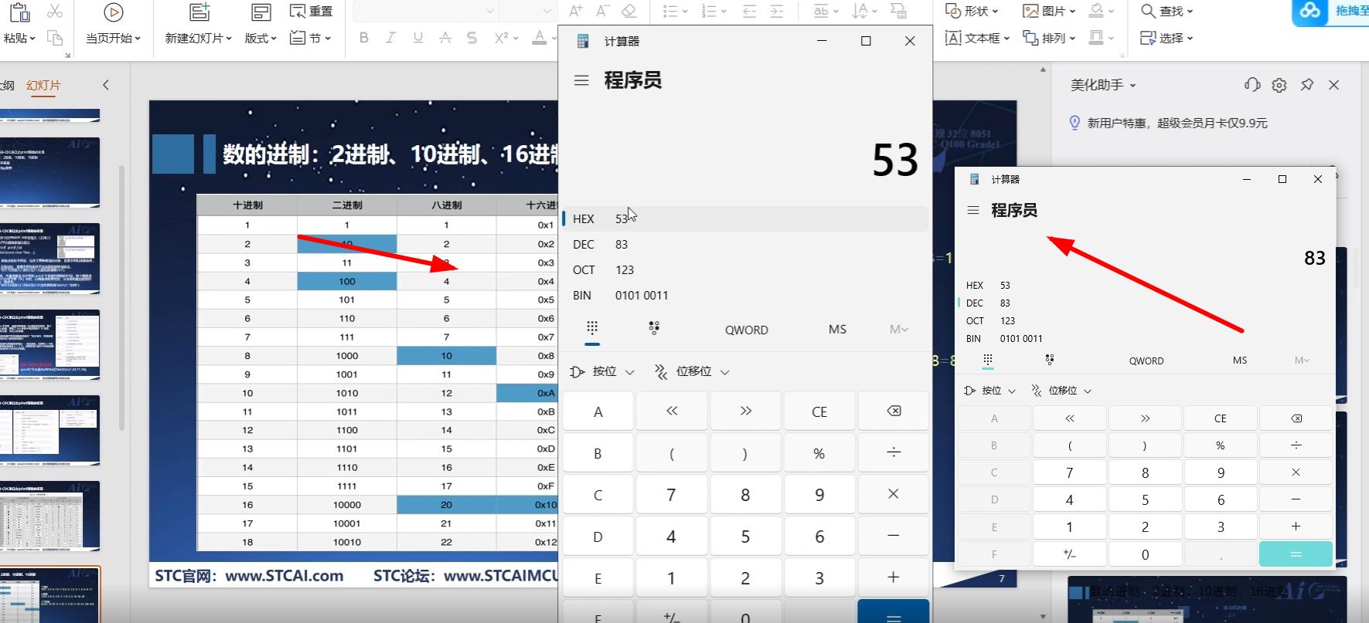1369x623 pixels.
Task: Open navigation menu in calculator showing 53
Action: (x=582, y=80)
